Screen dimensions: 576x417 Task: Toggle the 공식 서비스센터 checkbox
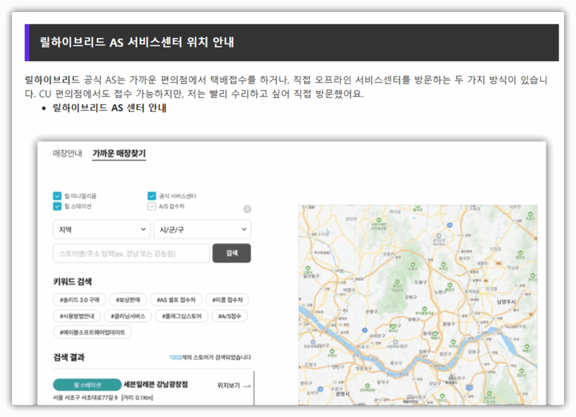[152, 196]
